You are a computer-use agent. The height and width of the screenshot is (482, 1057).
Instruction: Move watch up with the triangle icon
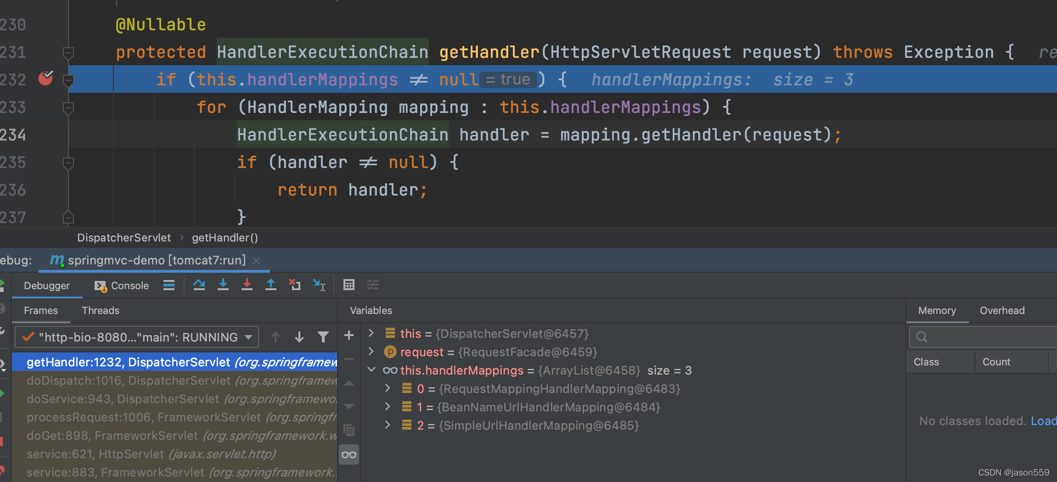click(349, 383)
